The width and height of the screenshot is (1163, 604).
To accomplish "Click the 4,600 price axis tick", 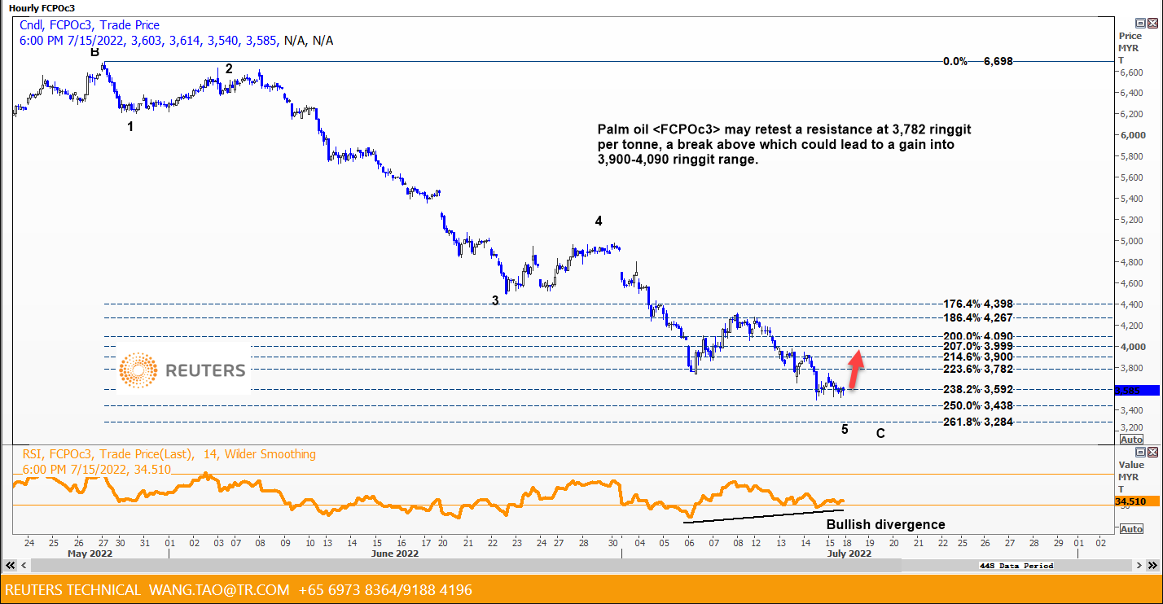I will click(x=1131, y=283).
